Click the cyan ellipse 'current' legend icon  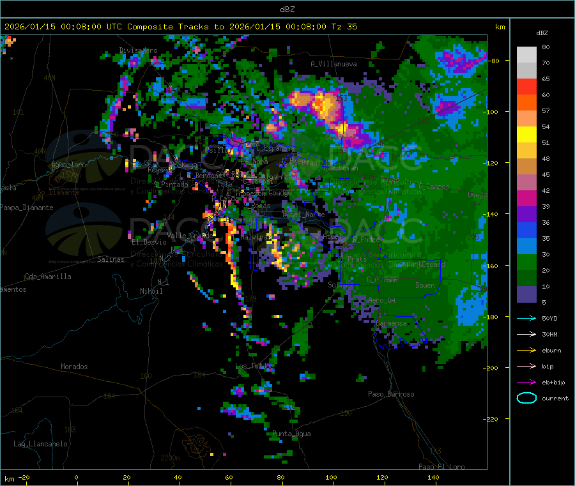tap(526, 398)
